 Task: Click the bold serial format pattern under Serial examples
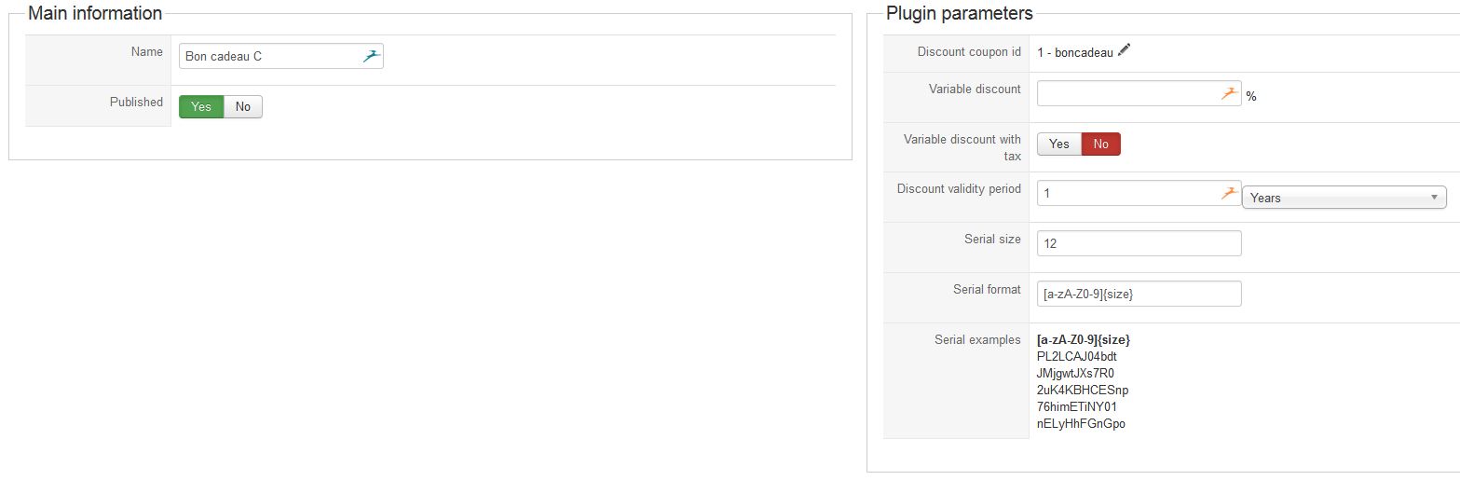pyautogui.click(x=1083, y=339)
